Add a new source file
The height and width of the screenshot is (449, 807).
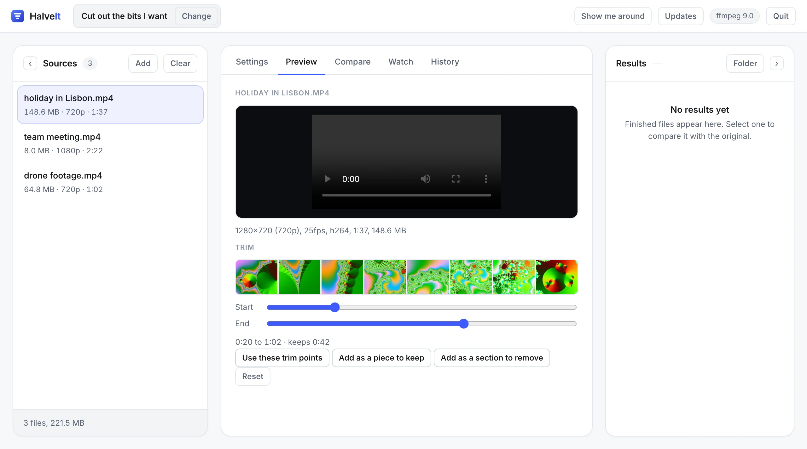pyautogui.click(x=143, y=63)
